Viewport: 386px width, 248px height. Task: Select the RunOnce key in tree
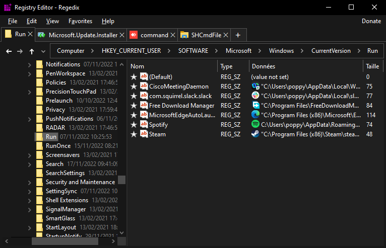tap(58, 146)
